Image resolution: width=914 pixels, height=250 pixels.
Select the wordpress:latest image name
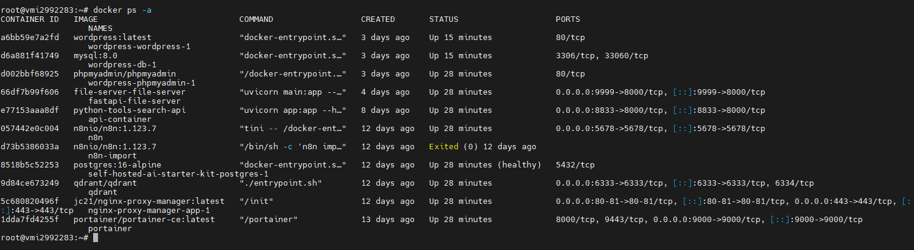112,38
